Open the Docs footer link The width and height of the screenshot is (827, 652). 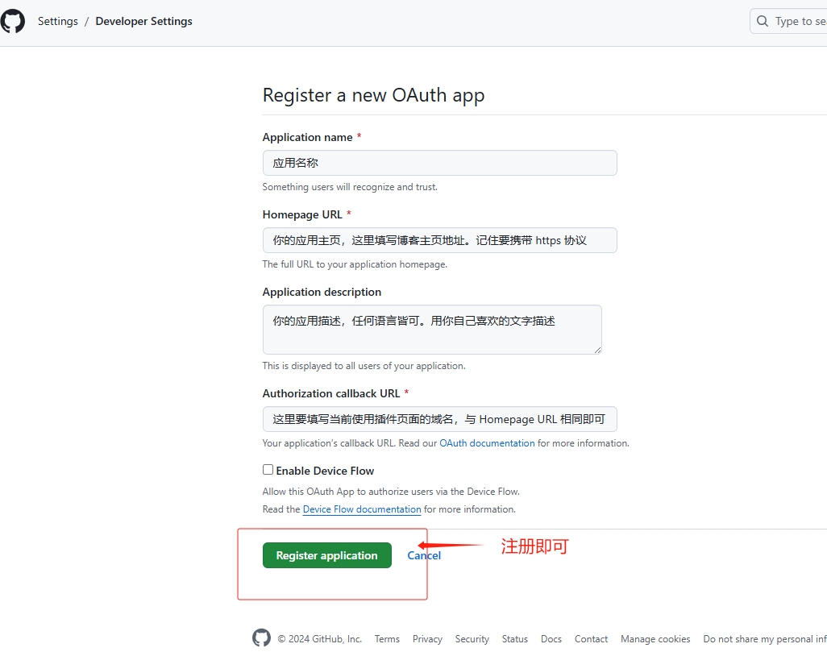click(551, 639)
